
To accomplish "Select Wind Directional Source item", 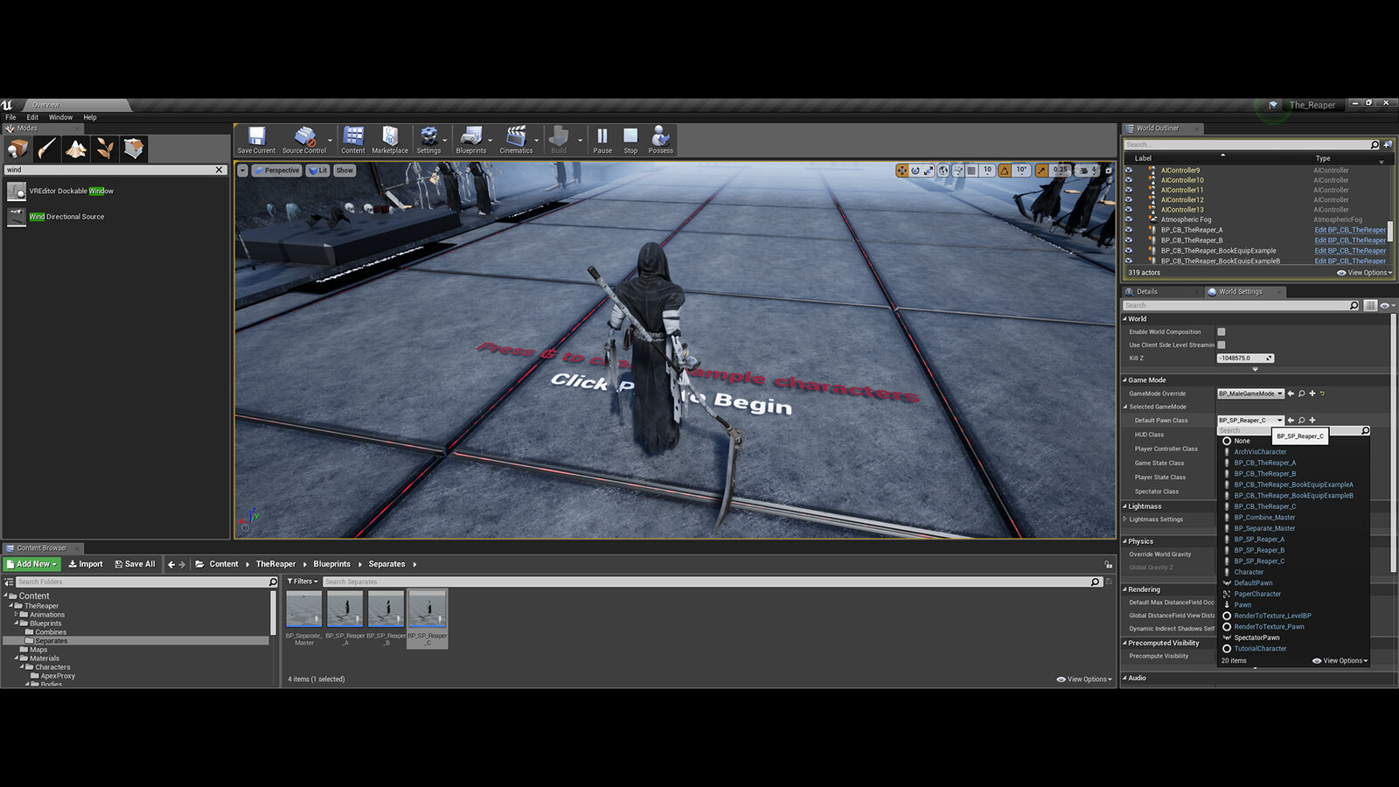I will pos(66,217).
